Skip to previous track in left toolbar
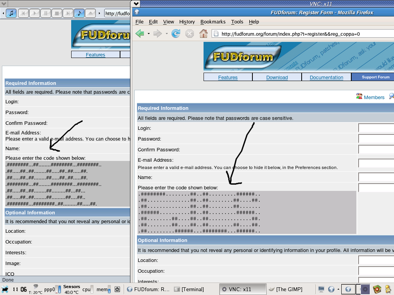 pos(23,13)
